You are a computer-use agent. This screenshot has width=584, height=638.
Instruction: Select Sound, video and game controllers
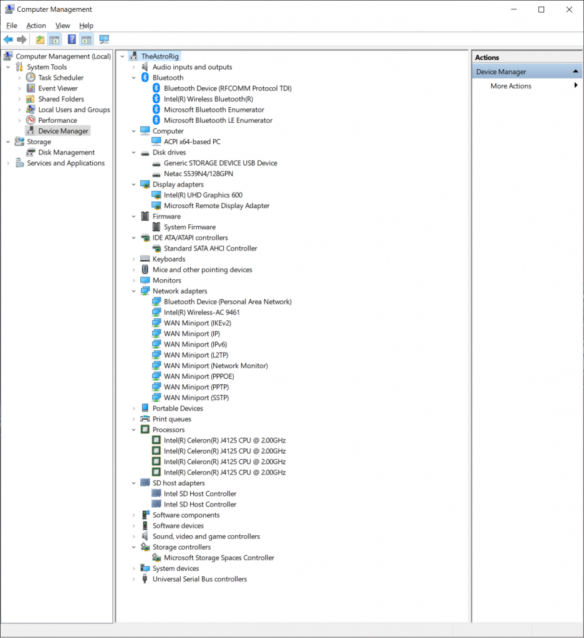coord(206,536)
